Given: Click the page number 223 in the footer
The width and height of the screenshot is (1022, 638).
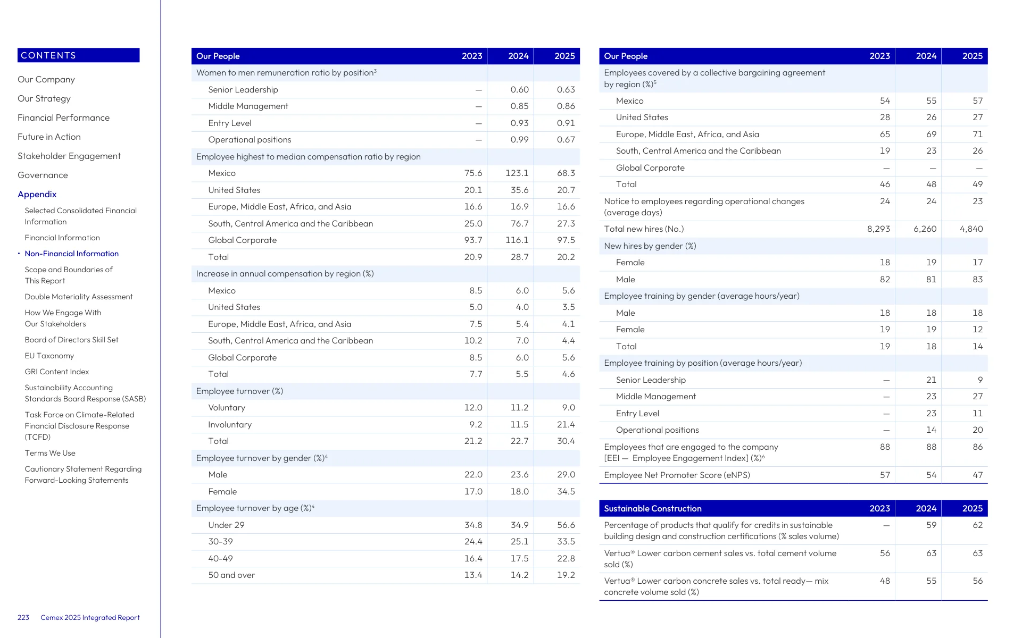Looking at the screenshot, I should (x=23, y=618).
